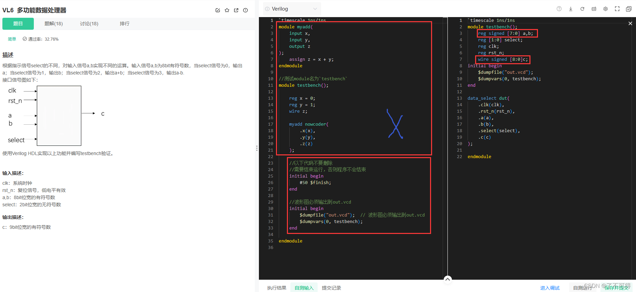Image resolution: width=636 pixels, height=292 pixels.
Task: Close the right testbench code pane
Action: click(630, 23)
